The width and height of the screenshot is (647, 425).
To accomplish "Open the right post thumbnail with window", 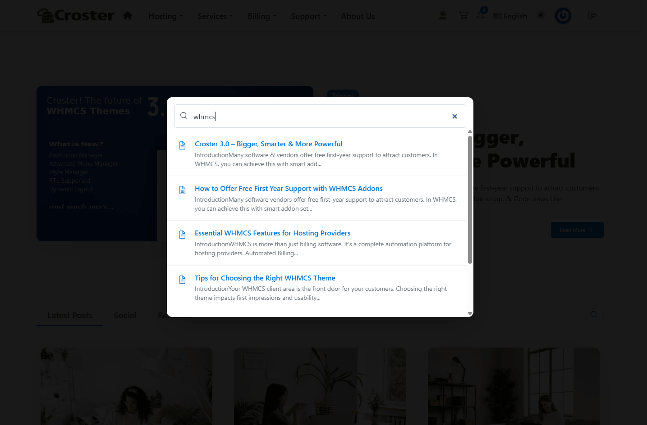I will click(514, 386).
